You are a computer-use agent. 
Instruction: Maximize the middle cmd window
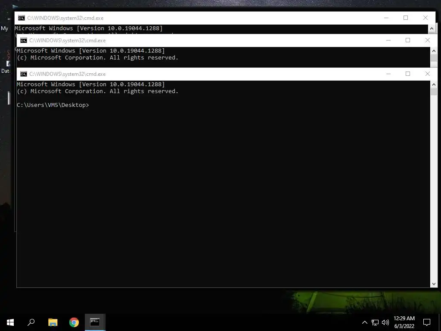[x=408, y=40]
